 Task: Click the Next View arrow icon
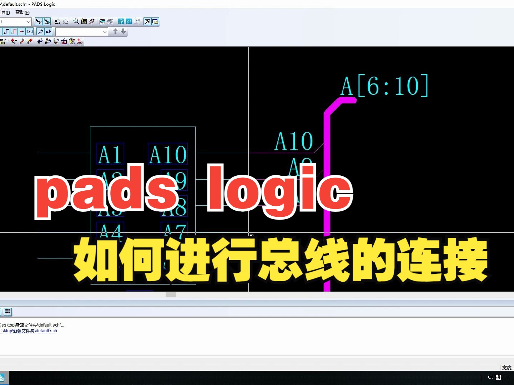click(110, 22)
